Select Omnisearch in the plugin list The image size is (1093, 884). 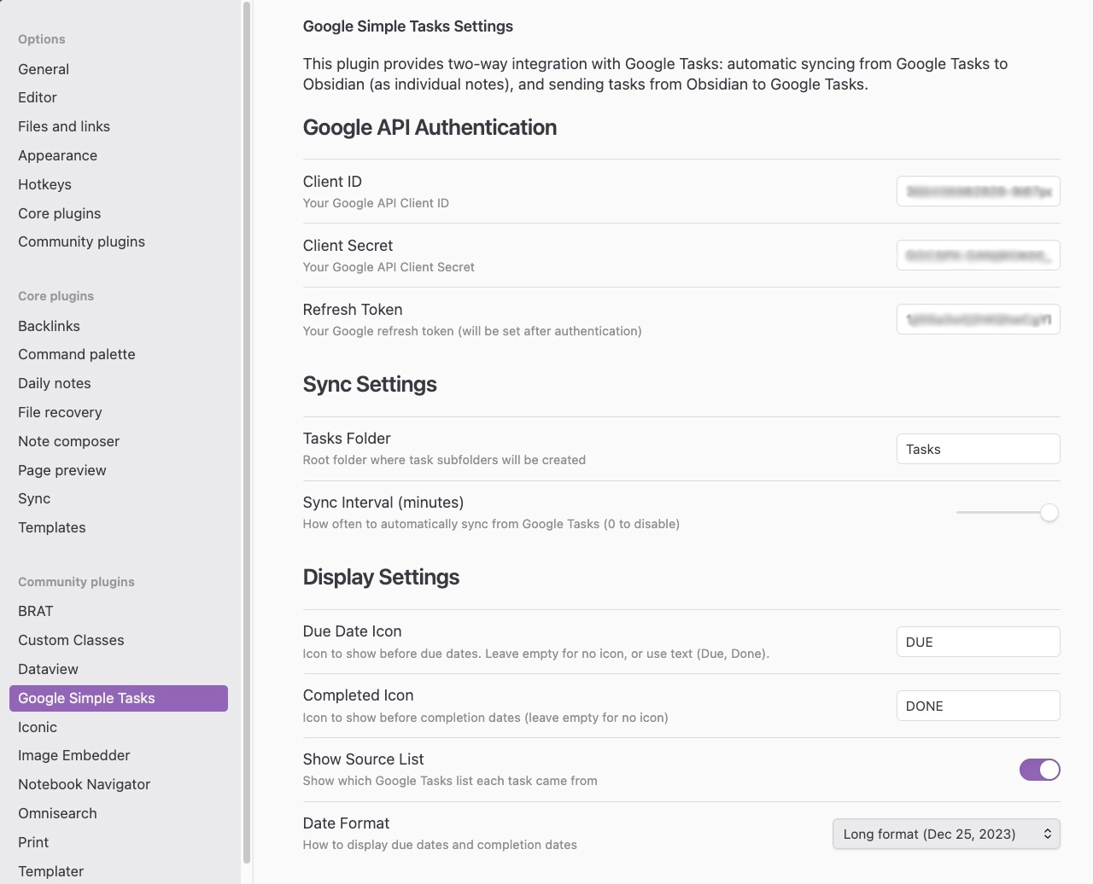point(57,813)
